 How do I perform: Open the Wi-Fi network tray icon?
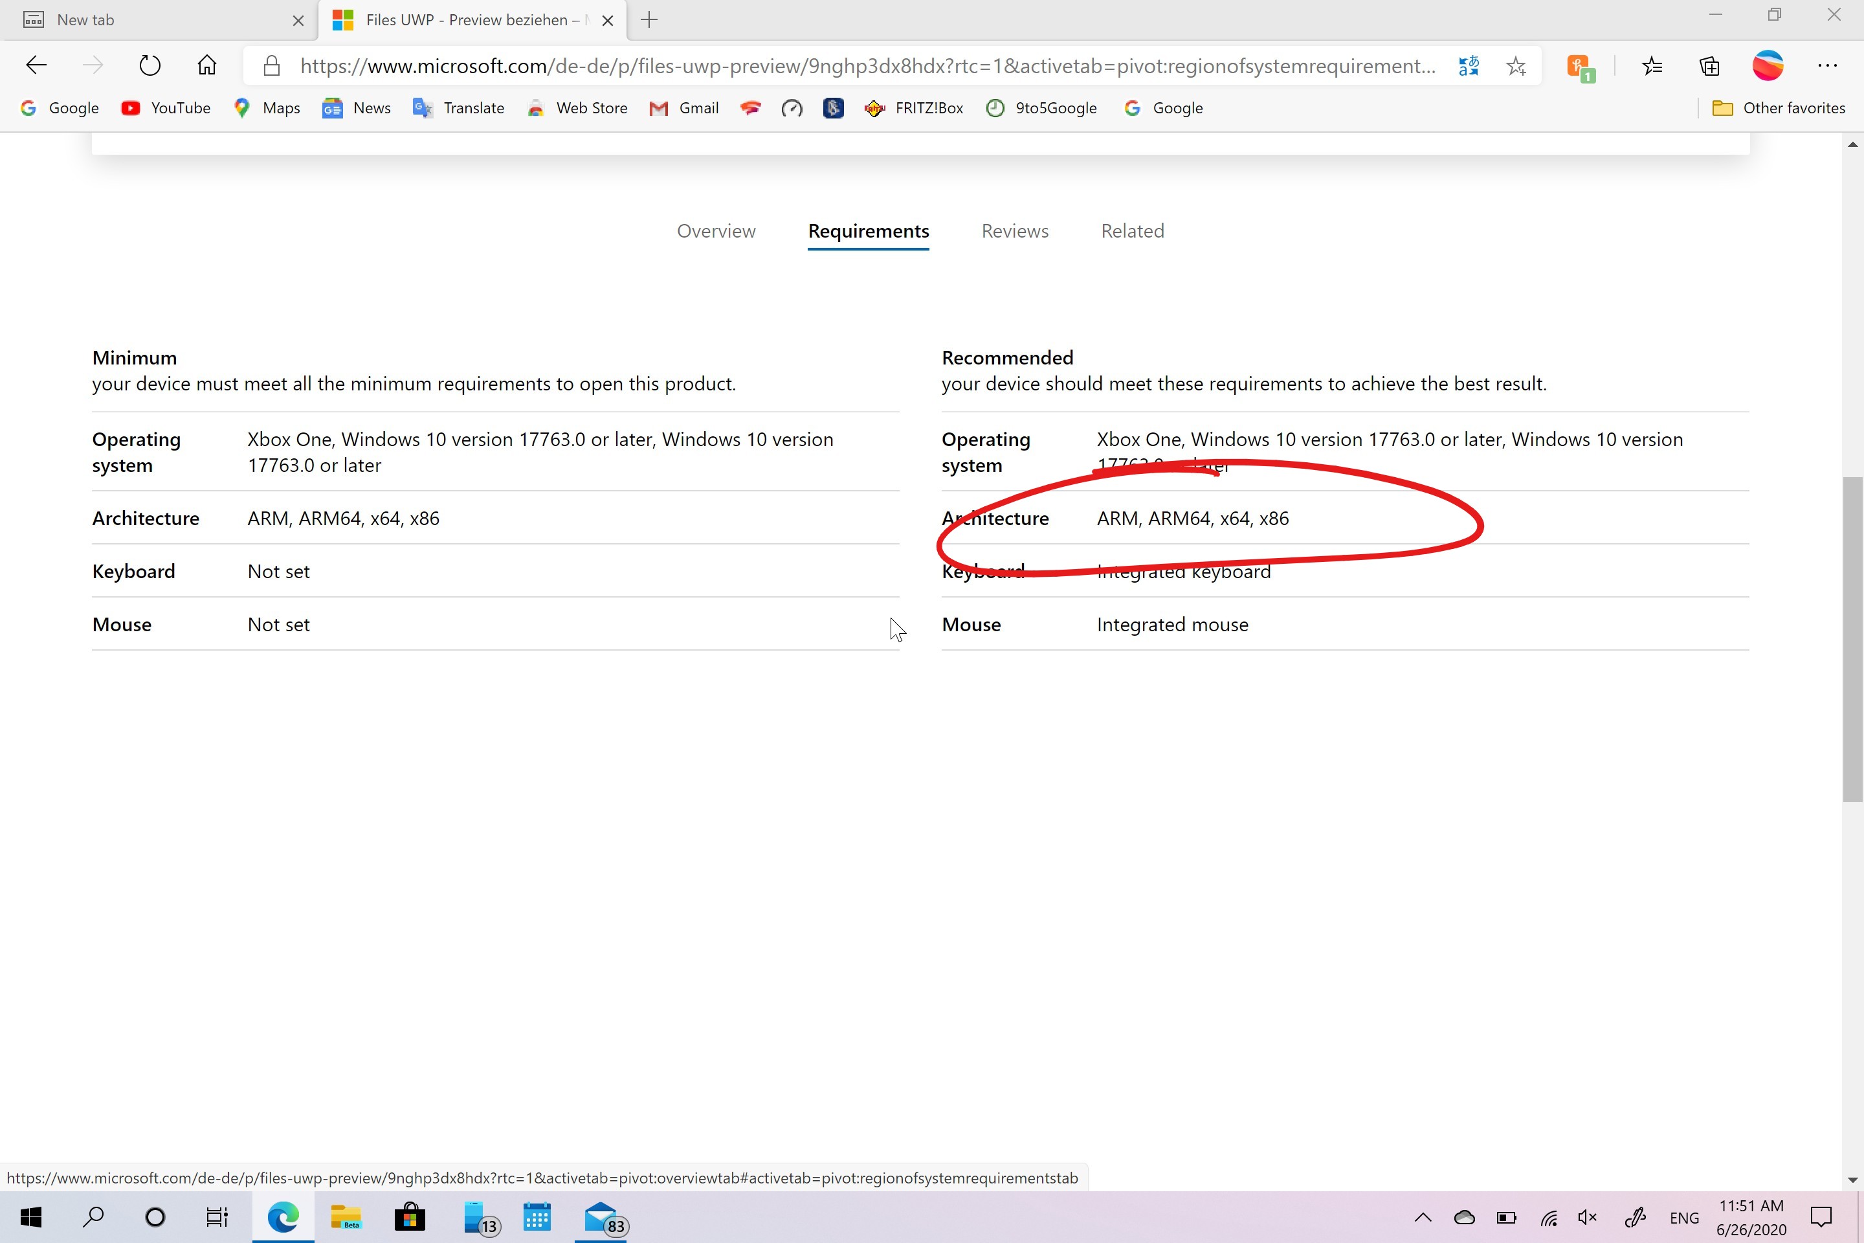click(1549, 1218)
